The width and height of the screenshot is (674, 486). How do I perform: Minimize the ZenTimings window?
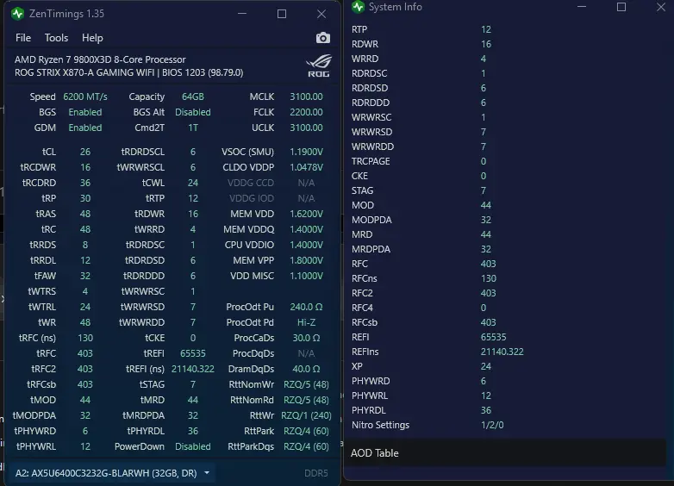pyautogui.click(x=242, y=14)
